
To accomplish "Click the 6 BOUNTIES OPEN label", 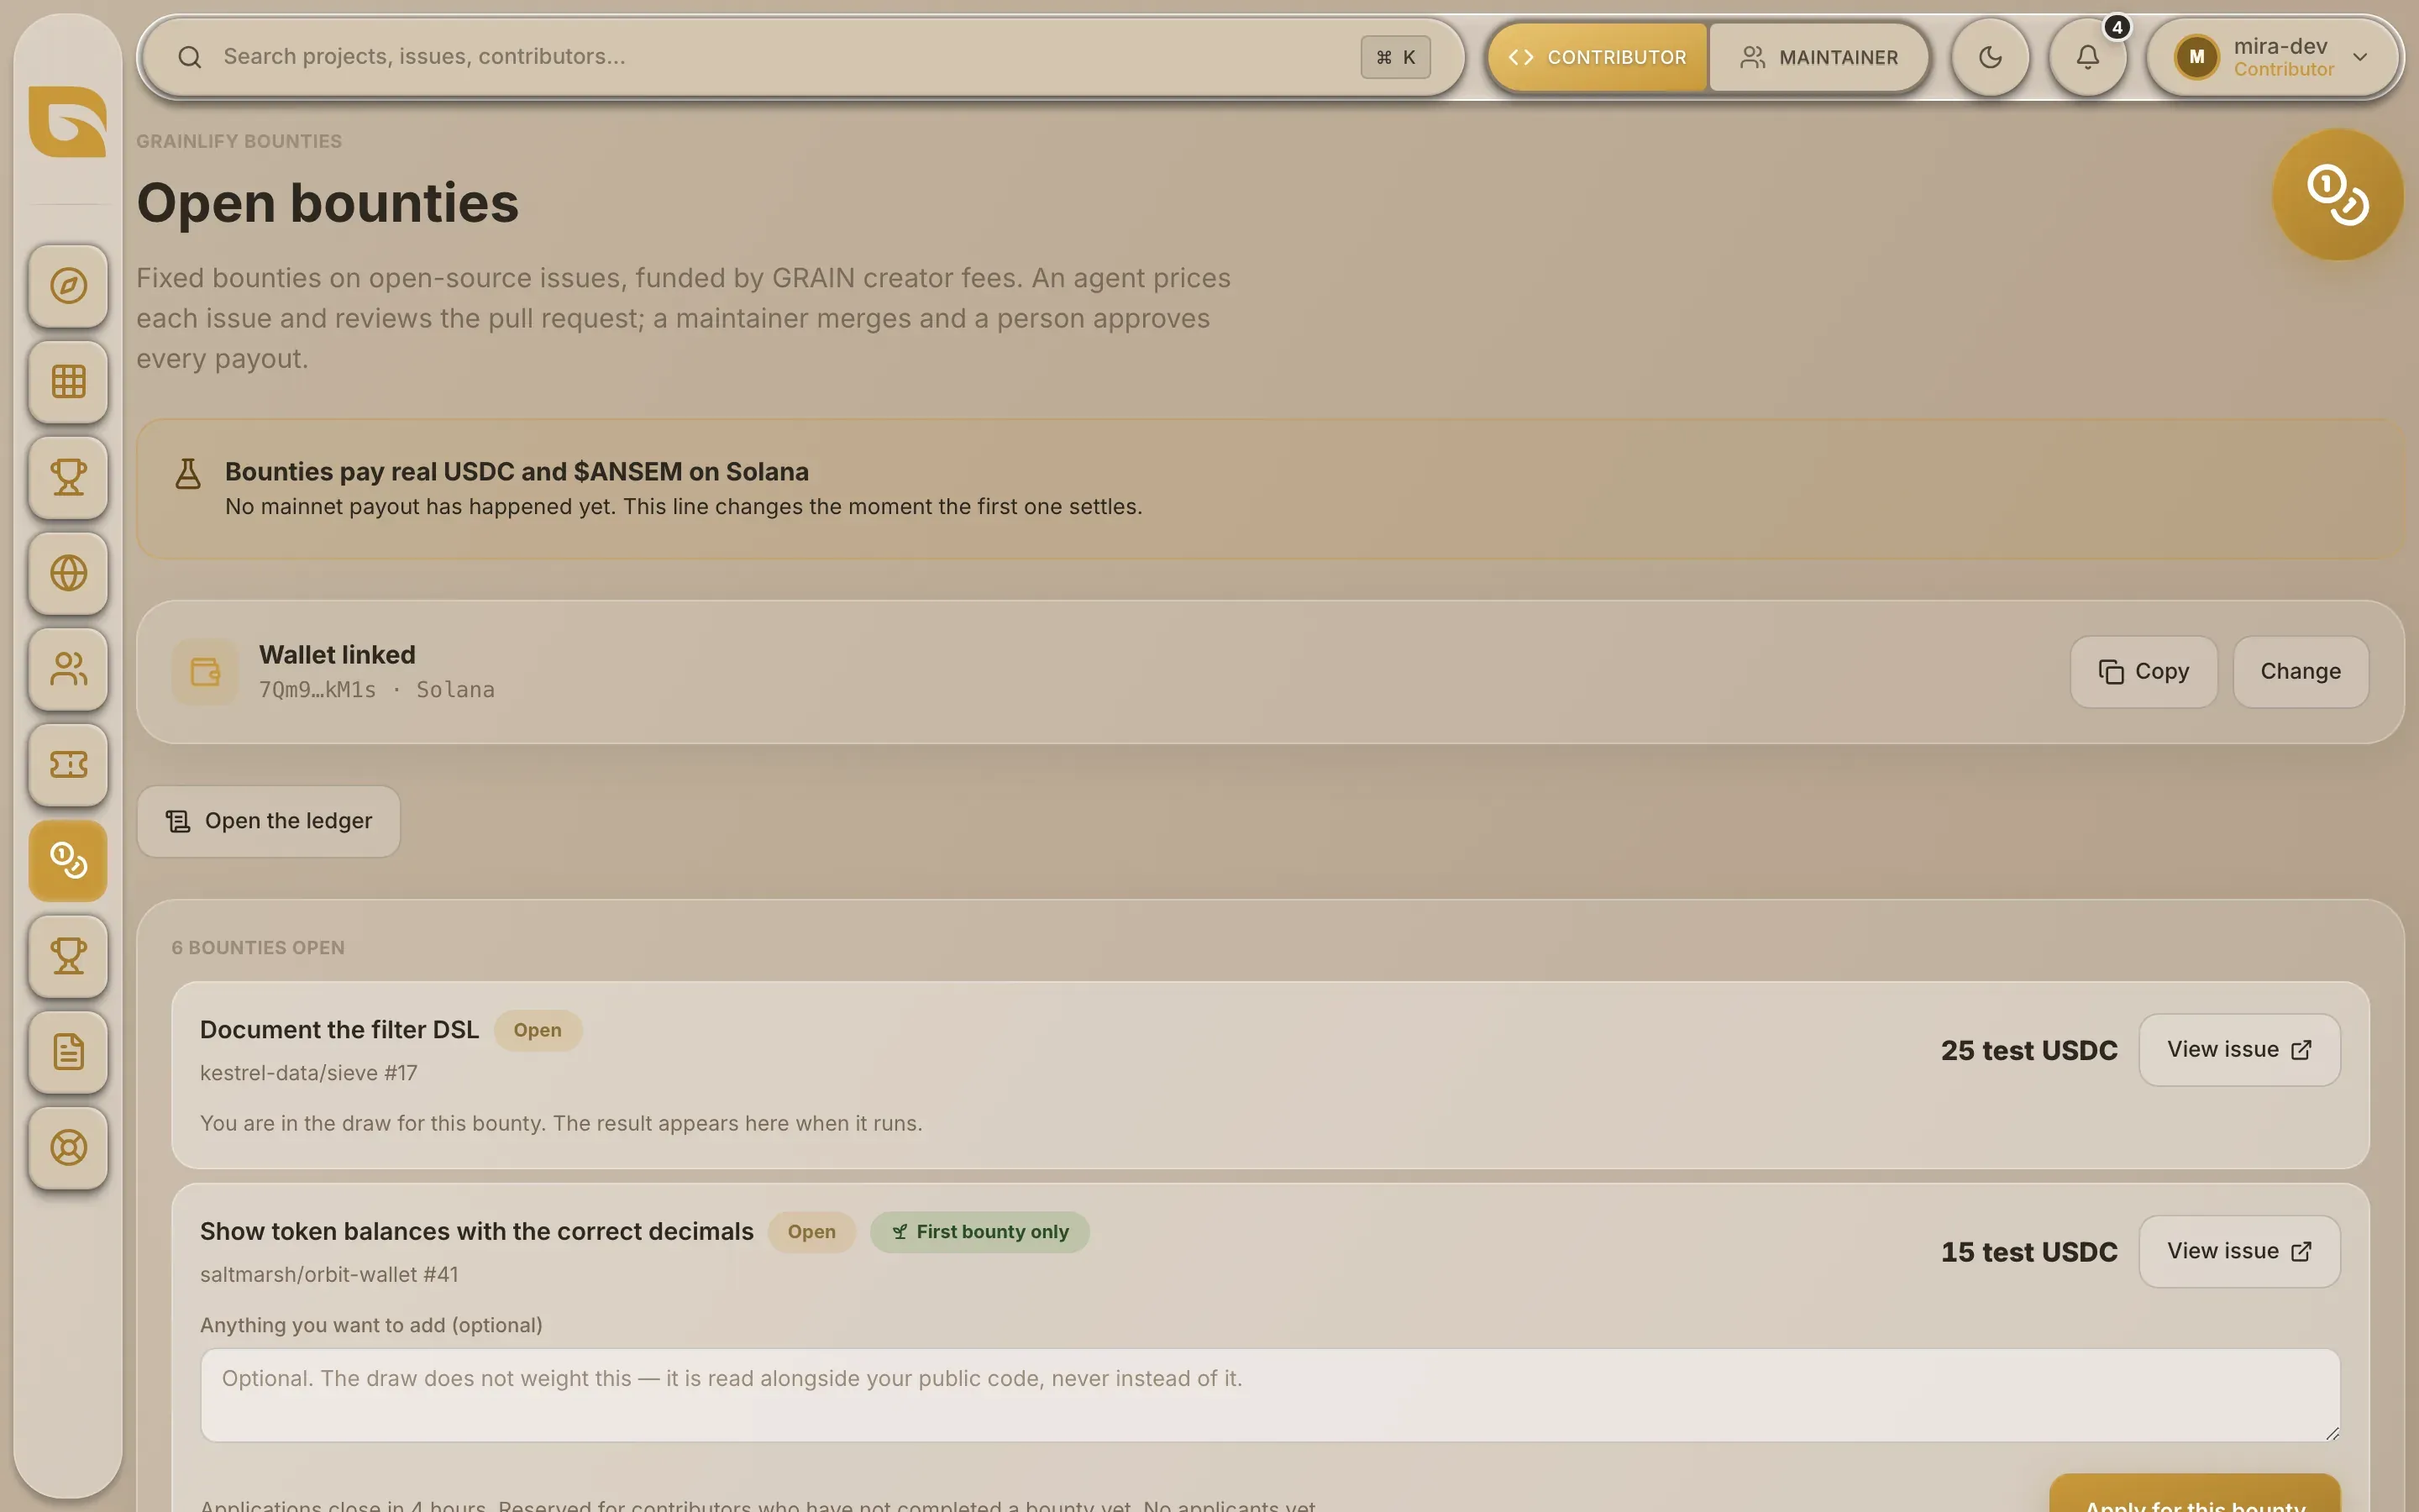I will [x=258, y=947].
